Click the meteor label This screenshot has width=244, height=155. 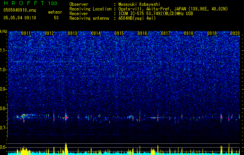pos(55,12)
